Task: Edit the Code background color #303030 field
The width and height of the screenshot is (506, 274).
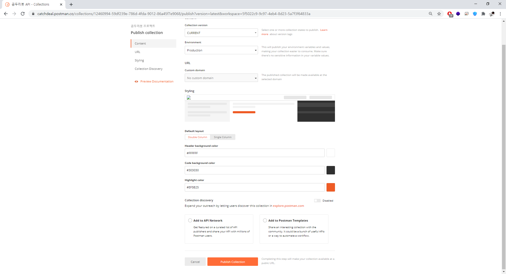Action: [255, 170]
